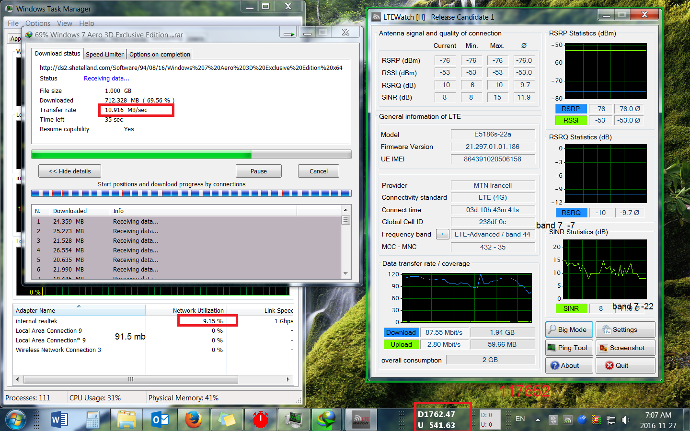Toggle the Upload rate legend
Screen dimensions: 690x431
coord(401,344)
